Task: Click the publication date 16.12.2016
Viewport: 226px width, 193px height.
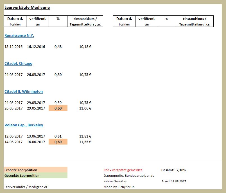Action: (x=36, y=47)
